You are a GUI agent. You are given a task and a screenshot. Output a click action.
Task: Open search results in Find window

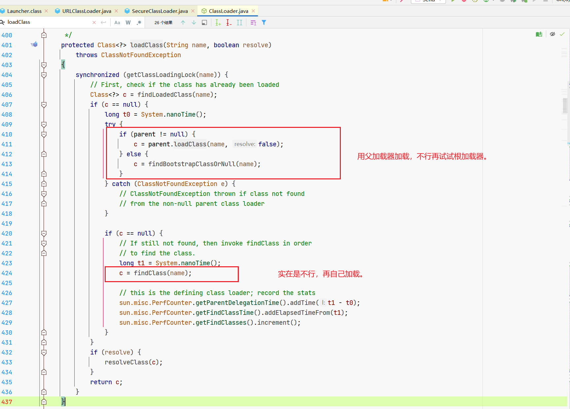[204, 22]
